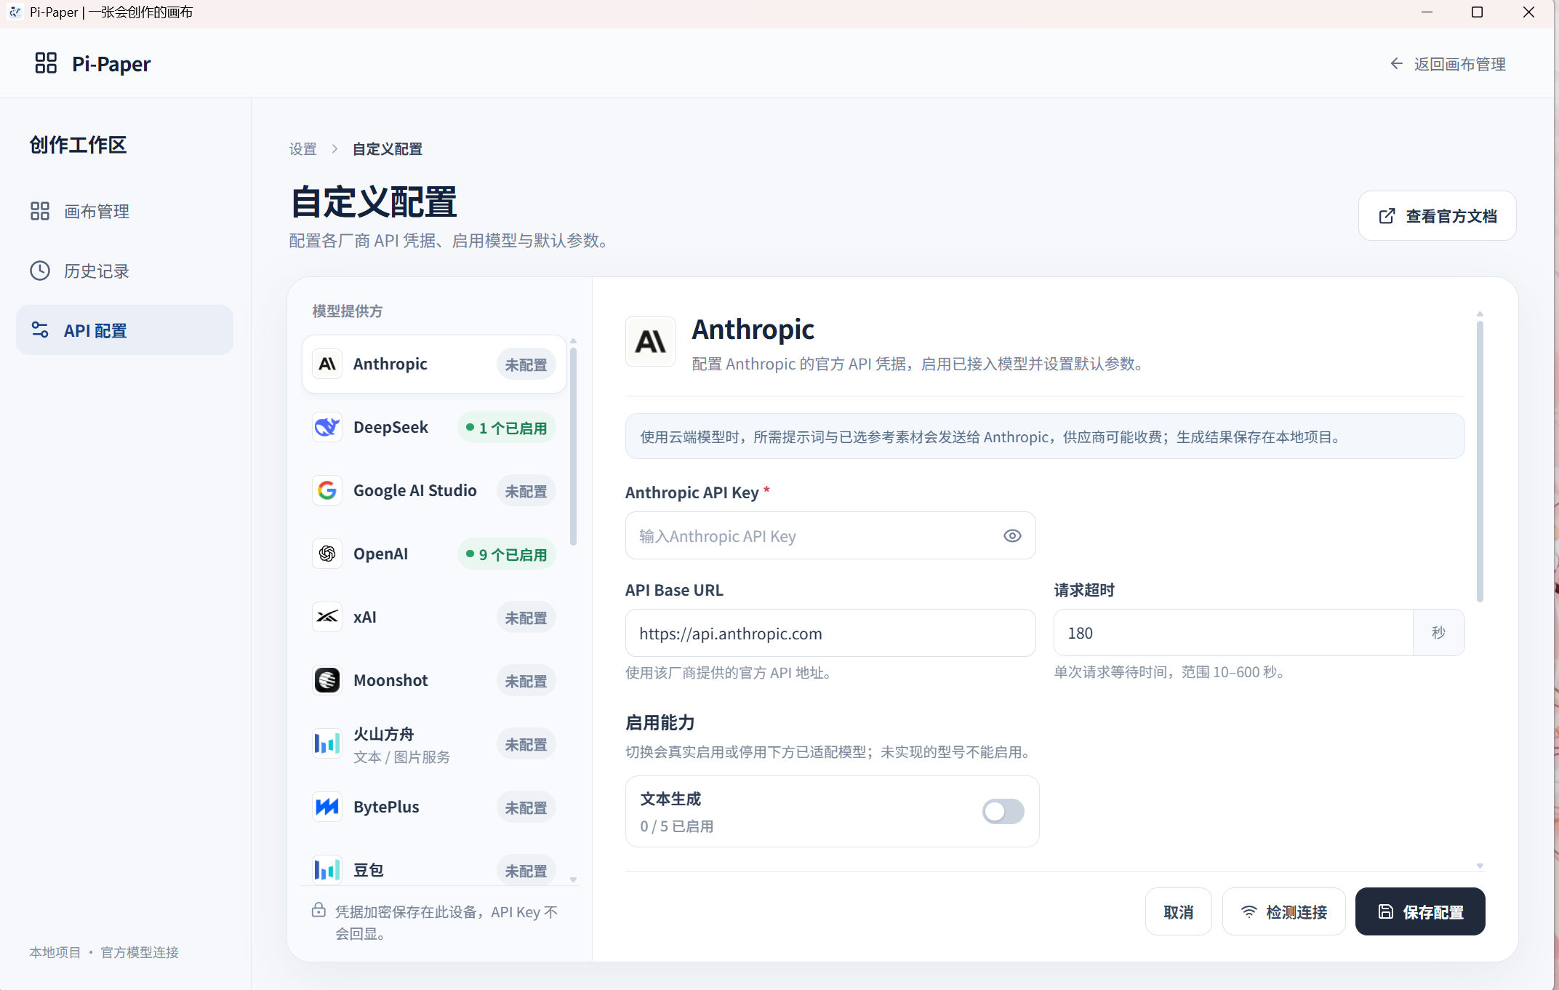Click the BytePlus logo icon

(327, 807)
